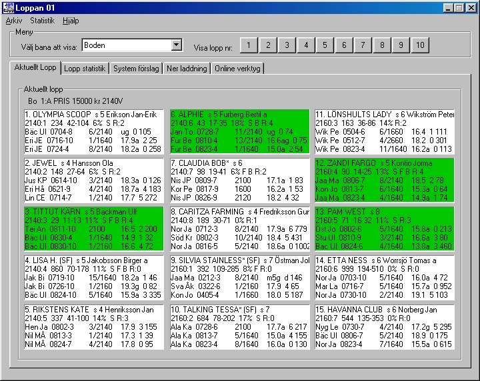Select horse 4. LISA H. (SF)
This screenshot has height=381, width=480.
point(94,278)
